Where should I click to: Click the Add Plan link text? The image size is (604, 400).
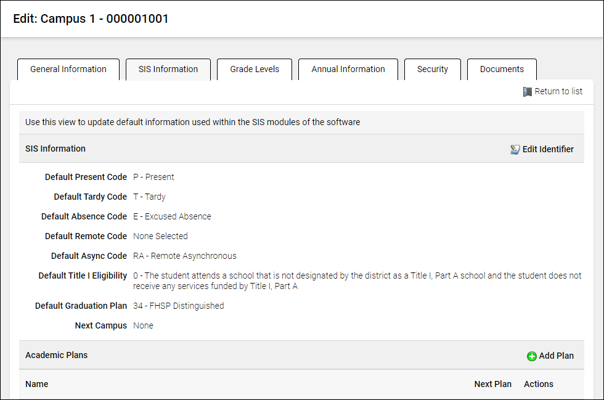[556, 356]
